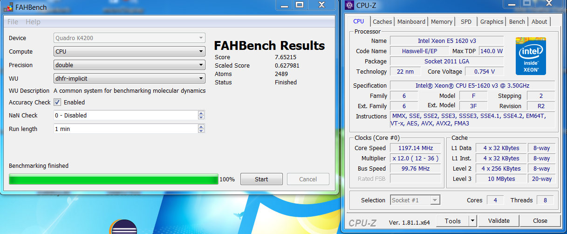Switch to the SPD tab
567x234 pixels.
(x=466, y=21)
